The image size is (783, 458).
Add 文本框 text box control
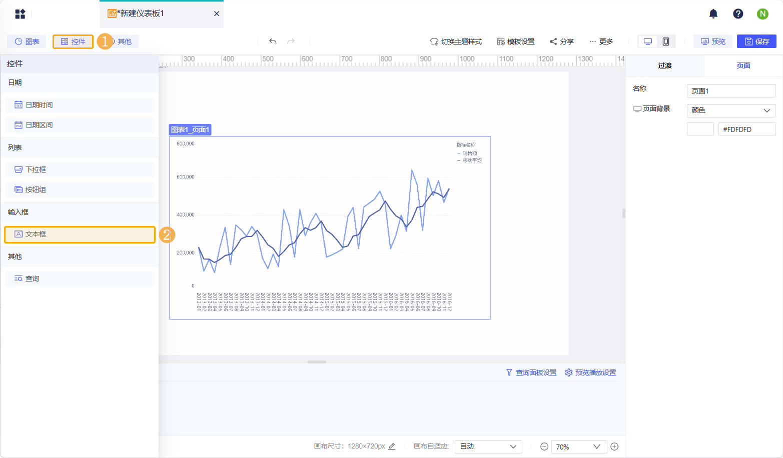[80, 234]
